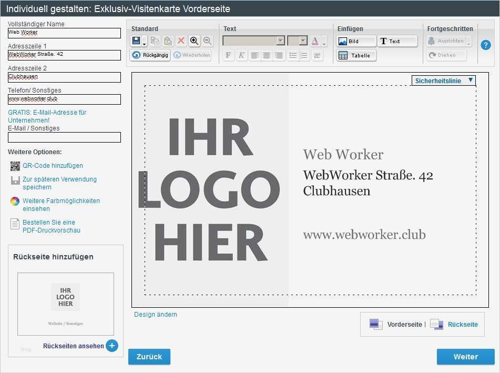Click the Copy icon in Standard
500x373 pixels.
pos(155,41)
